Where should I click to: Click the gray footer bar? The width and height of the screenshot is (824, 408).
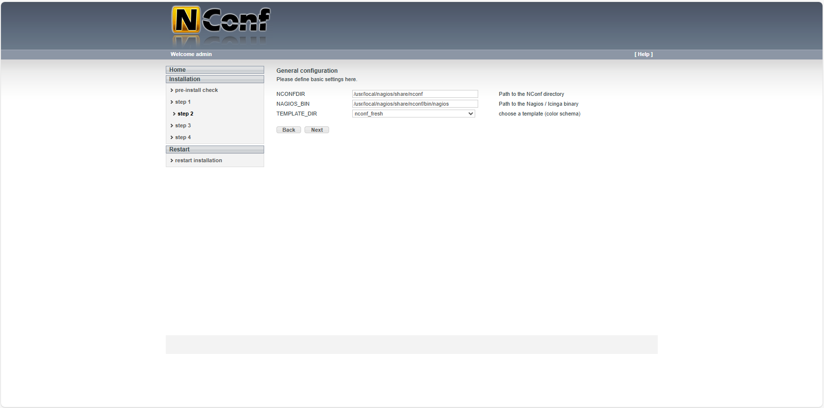coord(411,345)
